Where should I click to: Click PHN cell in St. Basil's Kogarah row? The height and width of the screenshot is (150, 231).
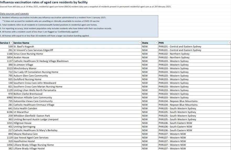tap(194, 47)
